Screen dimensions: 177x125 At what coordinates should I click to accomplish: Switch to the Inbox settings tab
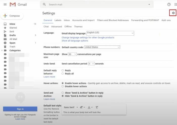pos(67,20)
